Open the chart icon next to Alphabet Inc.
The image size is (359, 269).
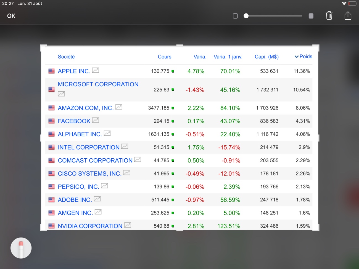coord(107,134)
